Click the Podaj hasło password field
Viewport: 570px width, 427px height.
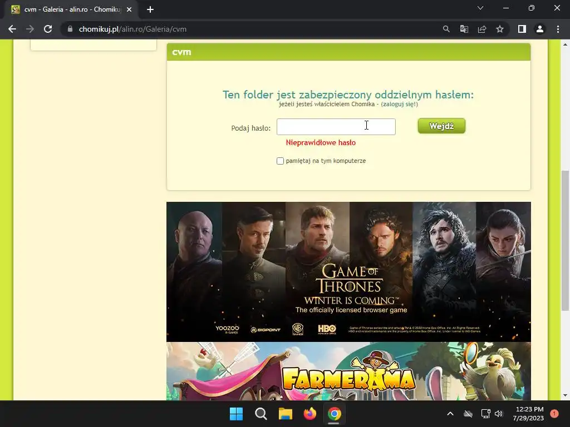[336, 127]
